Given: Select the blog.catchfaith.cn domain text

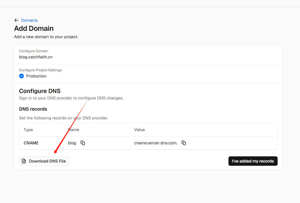Looking at the screenshot, I should coord(36,57).
